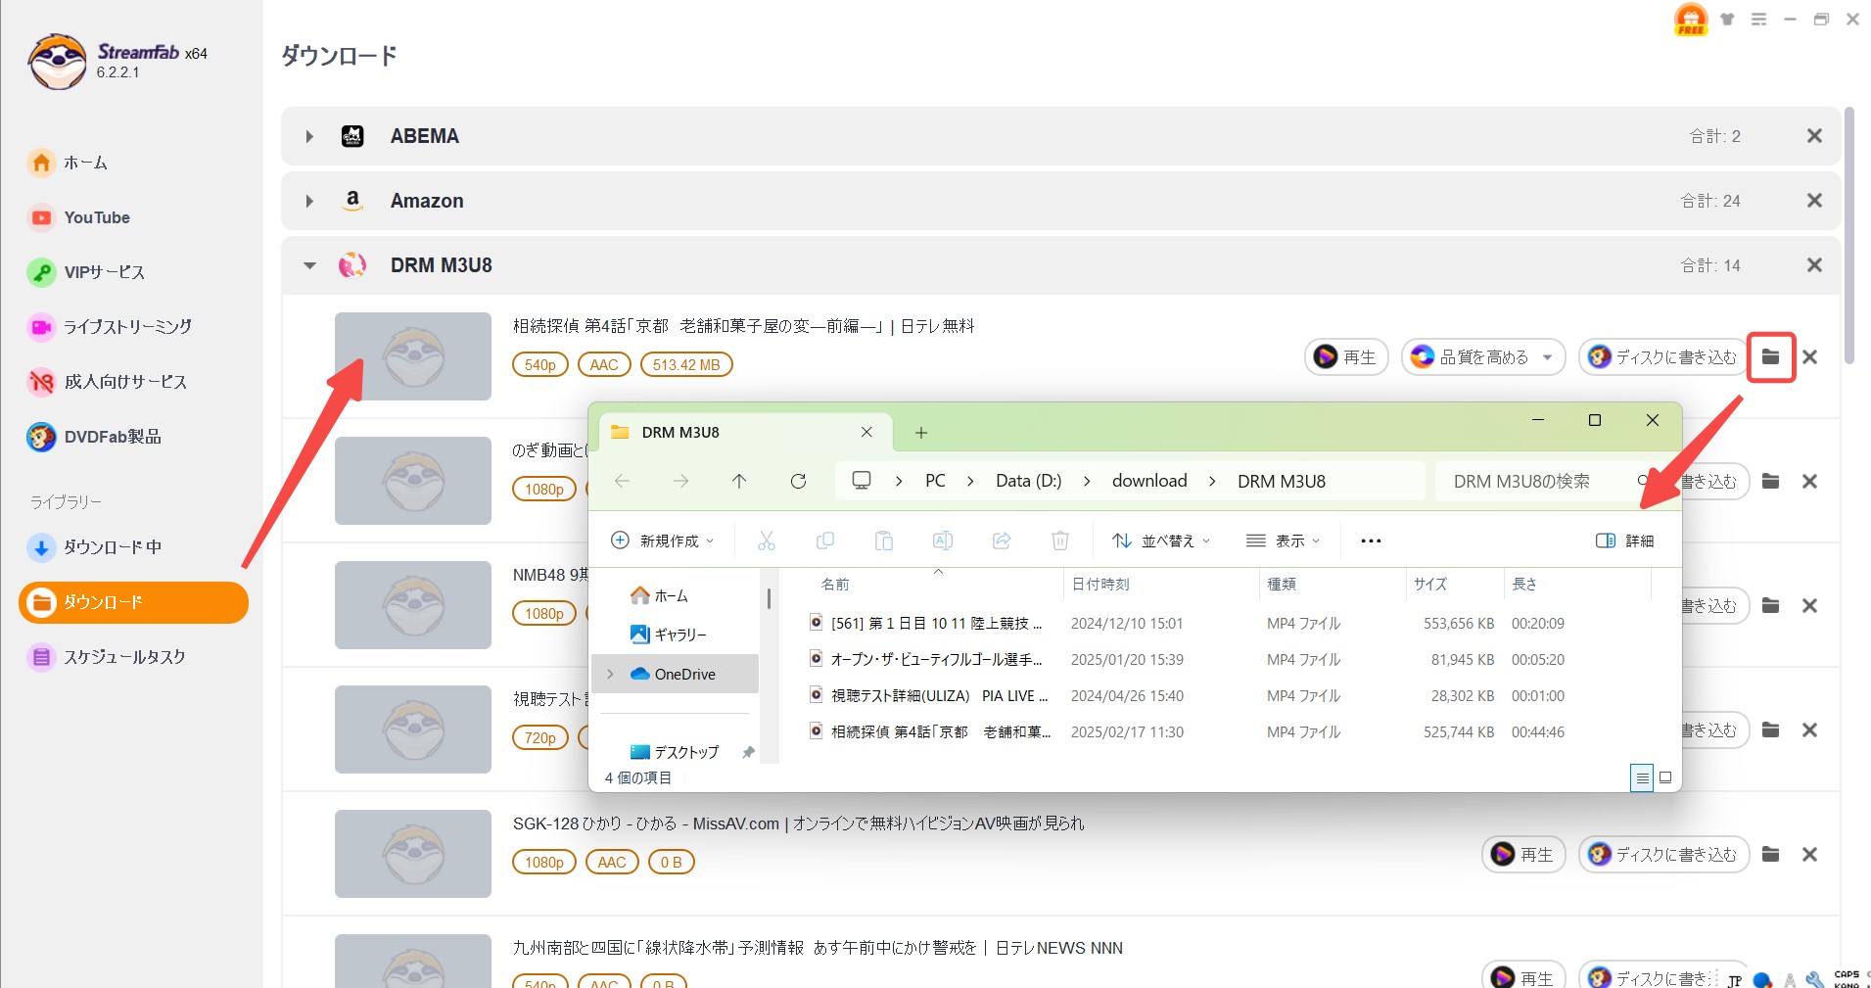Click thumbnail of NMB48 item
1871x988 pixels.
click(x=413, y=605)
